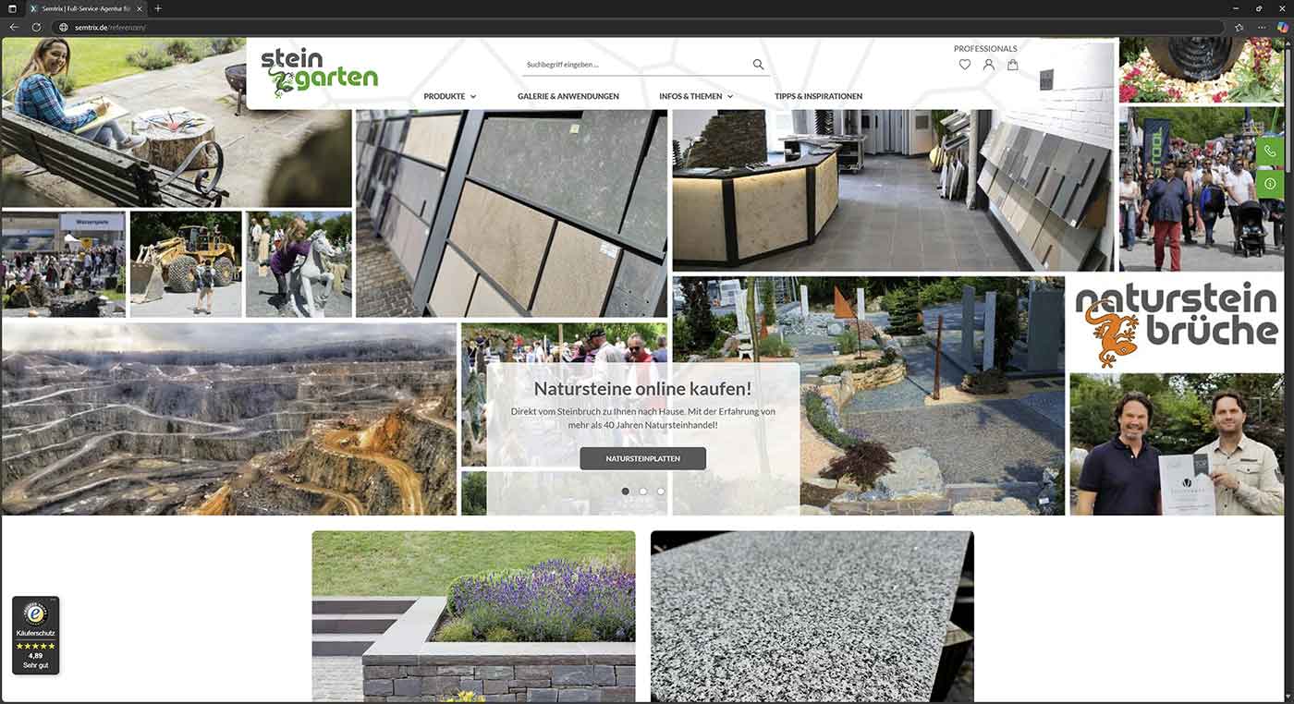This screenshot has height=704, width=1294.
Task: Open the PROFESSIONALS link
Action: click(985, 48)
